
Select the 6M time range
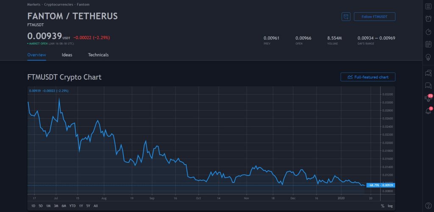[x=64, y=206]
